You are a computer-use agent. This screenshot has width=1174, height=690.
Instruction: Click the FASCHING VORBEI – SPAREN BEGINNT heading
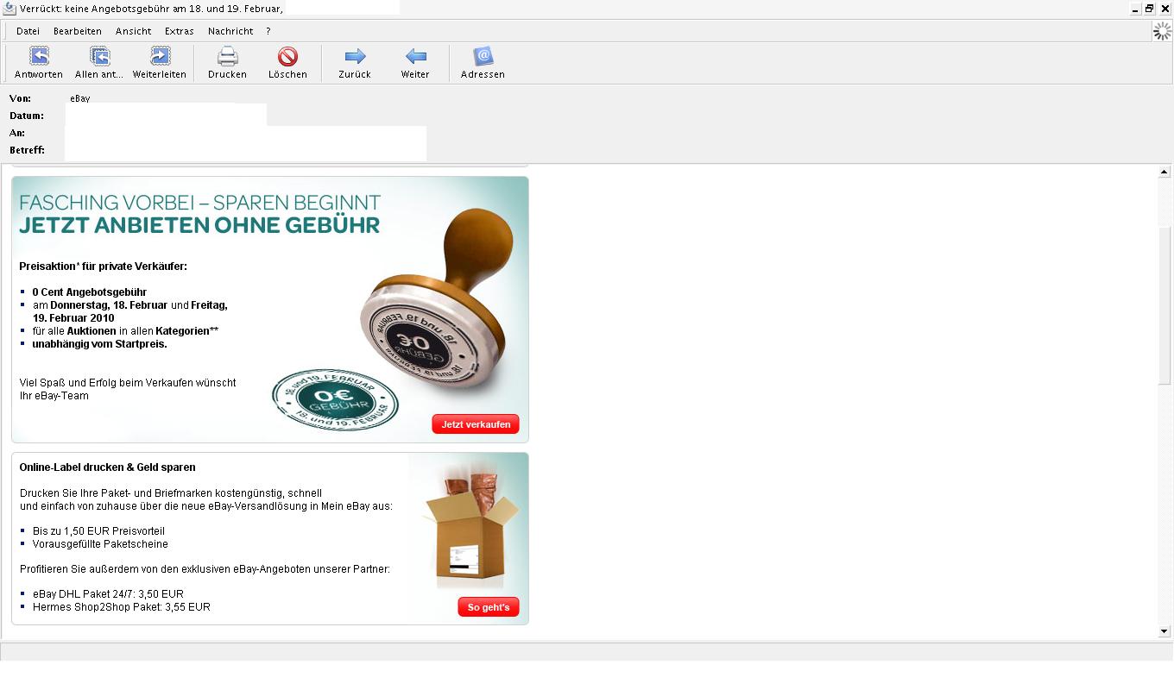199,203
